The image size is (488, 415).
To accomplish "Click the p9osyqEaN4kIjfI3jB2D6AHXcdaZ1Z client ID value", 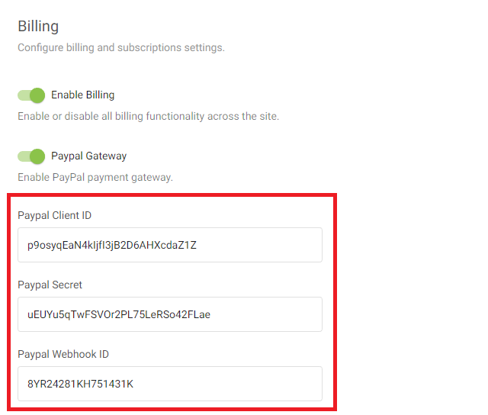I will tap(112, 246).
